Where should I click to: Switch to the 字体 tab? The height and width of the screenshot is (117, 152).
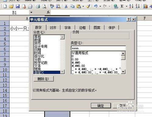[68, 28]
